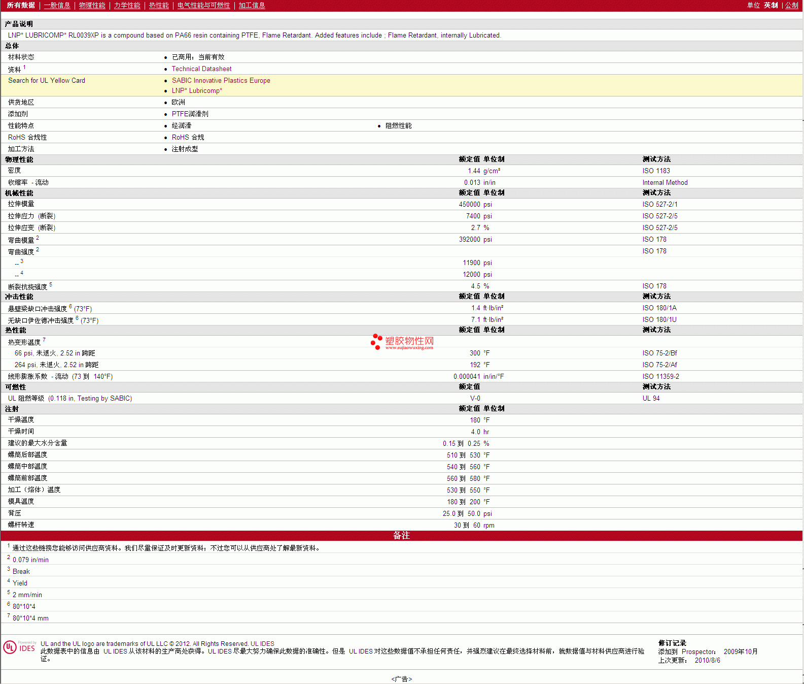Select footnote text 0.079 in/min

tap(30, 560)
